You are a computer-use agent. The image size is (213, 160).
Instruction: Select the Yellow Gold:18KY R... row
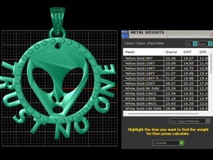coord(166,78)
